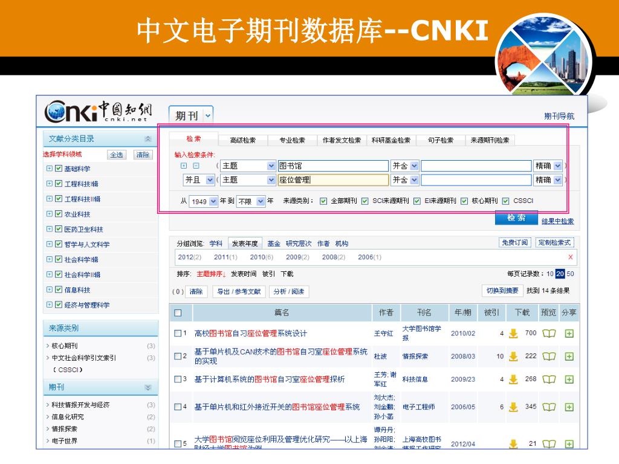Preview the 2012/04 article in row 5
Image resolution: width=619 pixels, height=464 pixels.
(x=549, y=444)
